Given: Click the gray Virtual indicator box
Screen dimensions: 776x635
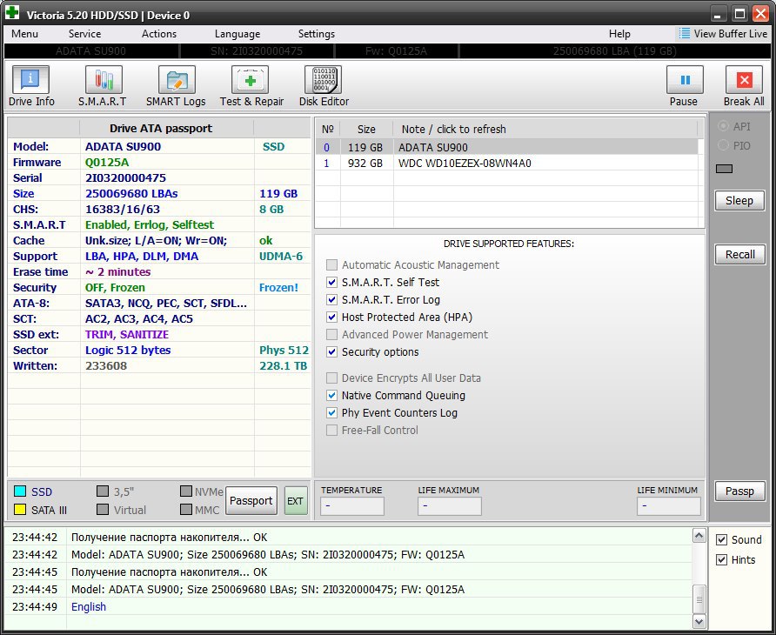Looking at the screenshot, I should pyautogui.click(x=103, y=509).
